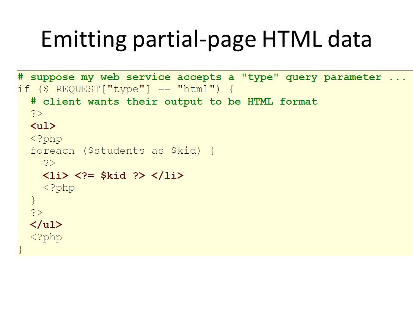Click the final "<?php" line, after </ul>
413x310 pixels.
[46, 238]
